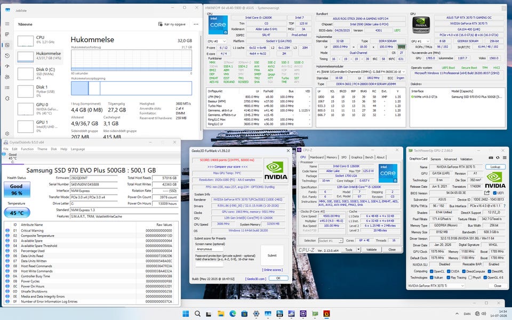The width and height of the screenshot is (512, 320).
Task: Open CPU-Z Socket #1 selection dropdown
Action: [331, 241]
